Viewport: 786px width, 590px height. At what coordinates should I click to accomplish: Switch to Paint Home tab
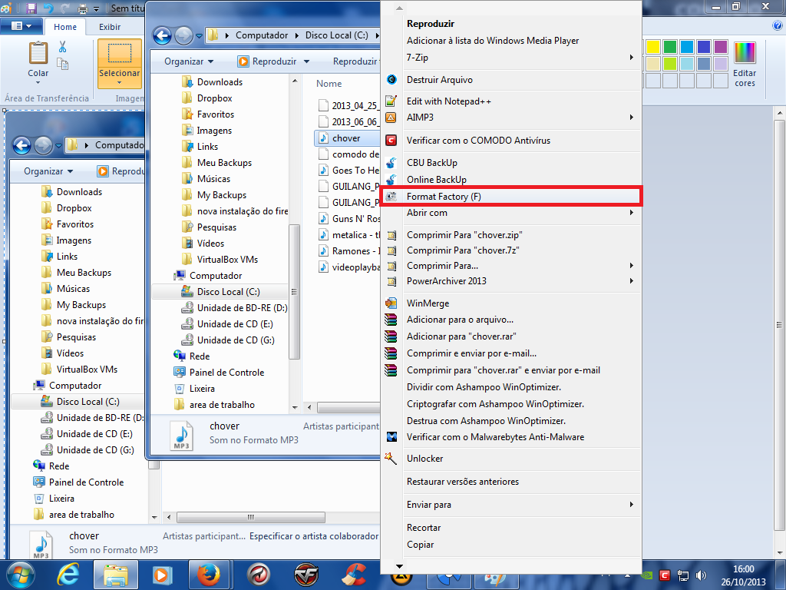pos(65,27)
